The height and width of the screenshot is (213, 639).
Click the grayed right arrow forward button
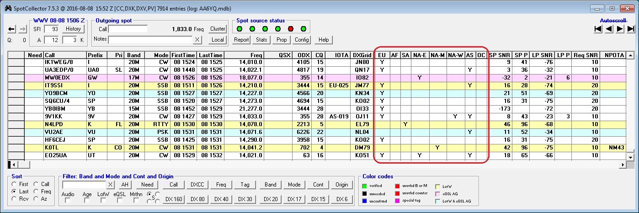click(22, 29)
